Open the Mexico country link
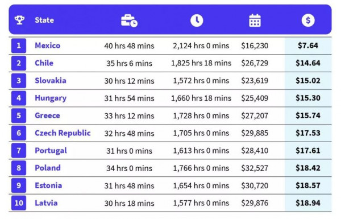 click(x=48, y=46)
